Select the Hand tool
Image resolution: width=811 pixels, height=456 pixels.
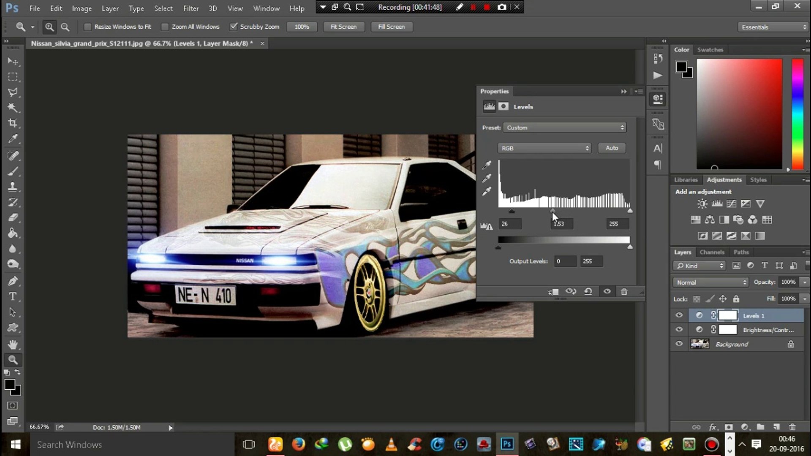click(13, 345)
